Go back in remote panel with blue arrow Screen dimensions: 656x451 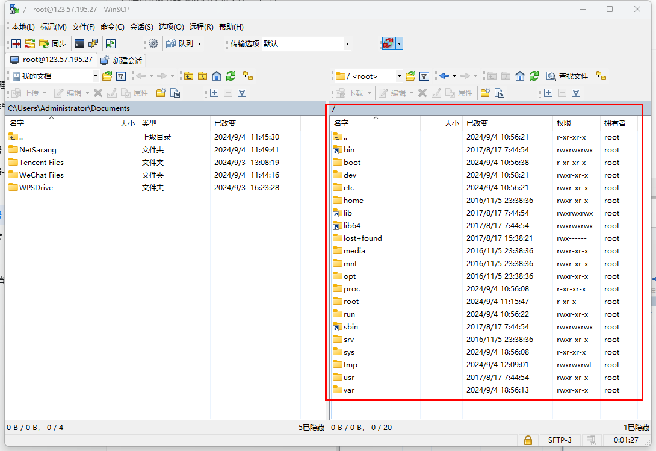[x=444, y=76]
